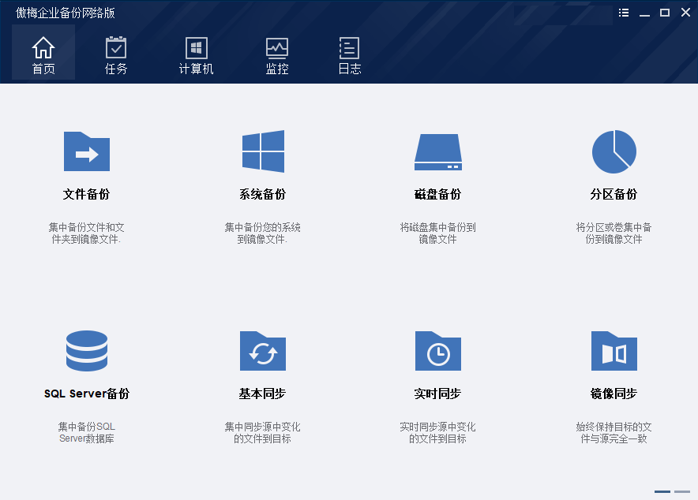Select the 磁盘备份 title text

coord(437,194)
